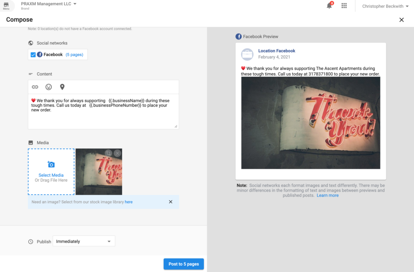The height and width of the screenshot is (272, 414).
Task: Click the camera icon to select media
Action: pyautogui.click(x=51, y=165)
